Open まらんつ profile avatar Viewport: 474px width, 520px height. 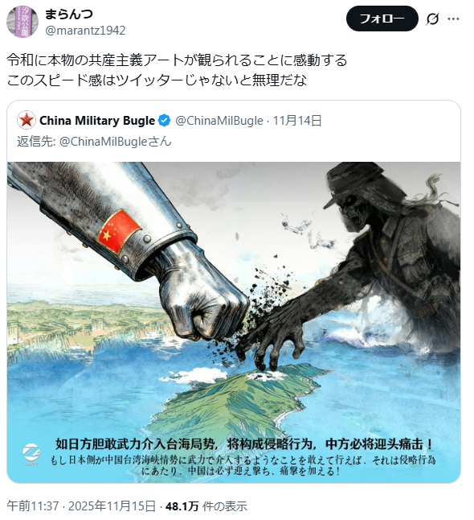[22, 22]
